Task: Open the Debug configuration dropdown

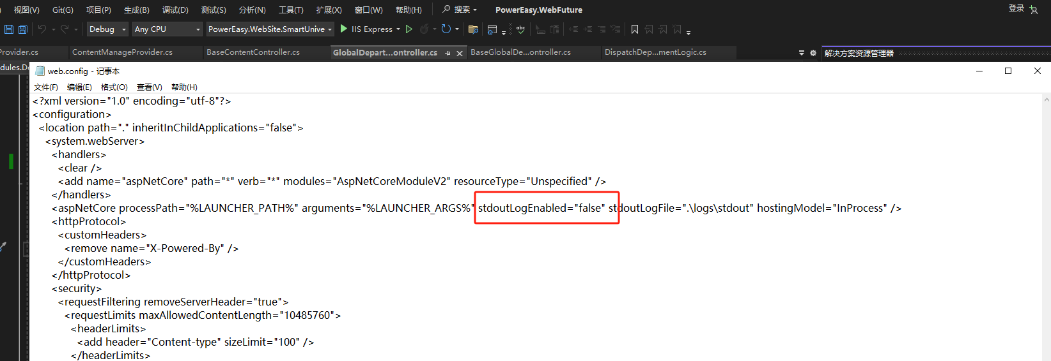Action: (107, 29)
